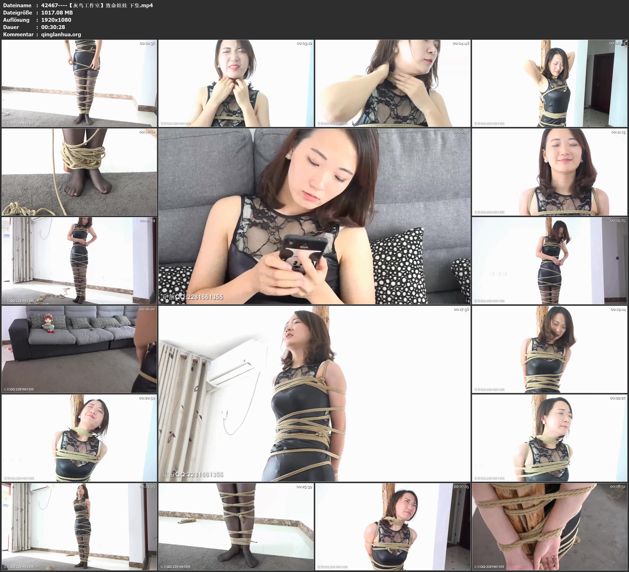Viewport: 629px width, 572px height.
Task: Click the thumbnail stamped 00:01:36
Action: point(79,83)
